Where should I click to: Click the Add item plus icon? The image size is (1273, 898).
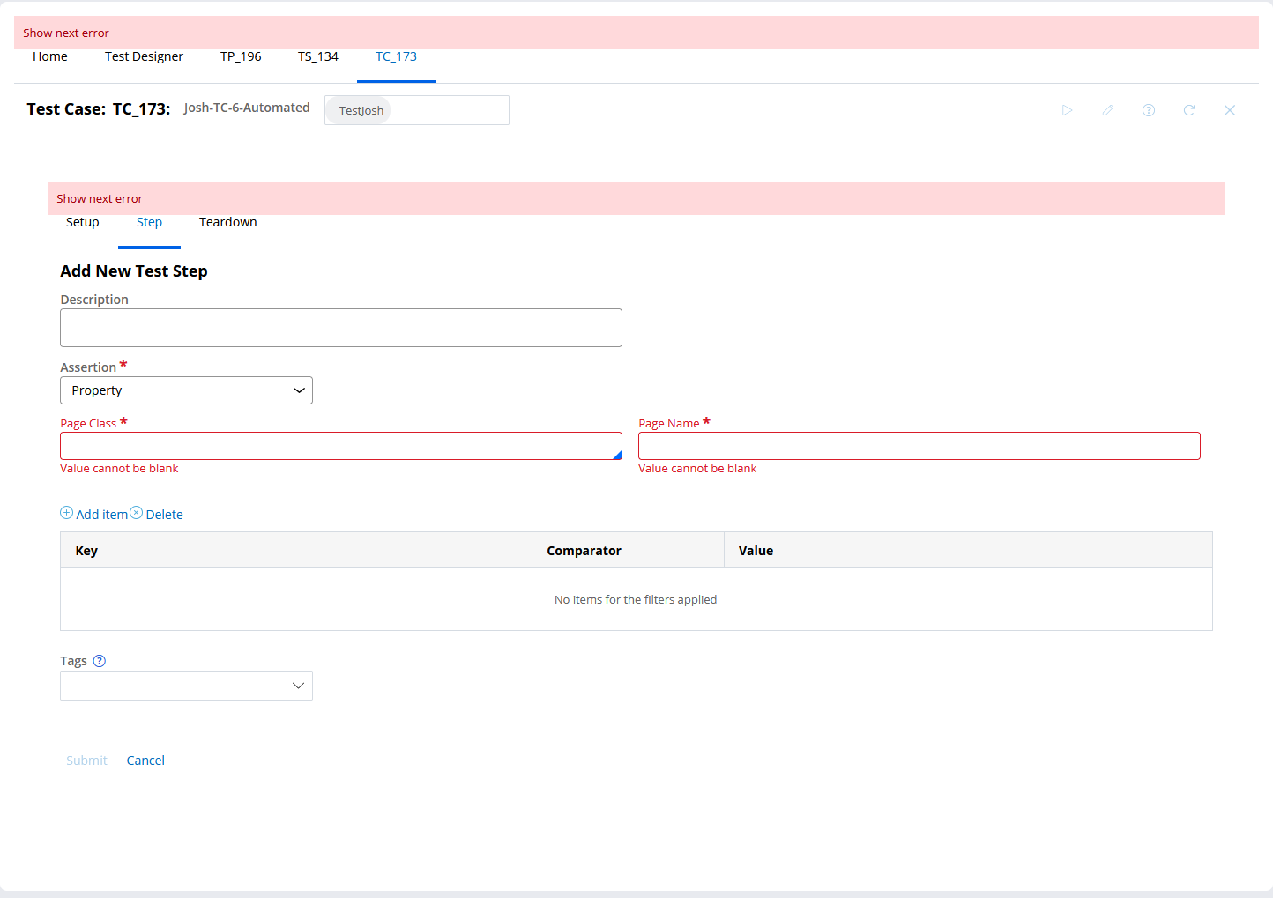coord(66,513)
